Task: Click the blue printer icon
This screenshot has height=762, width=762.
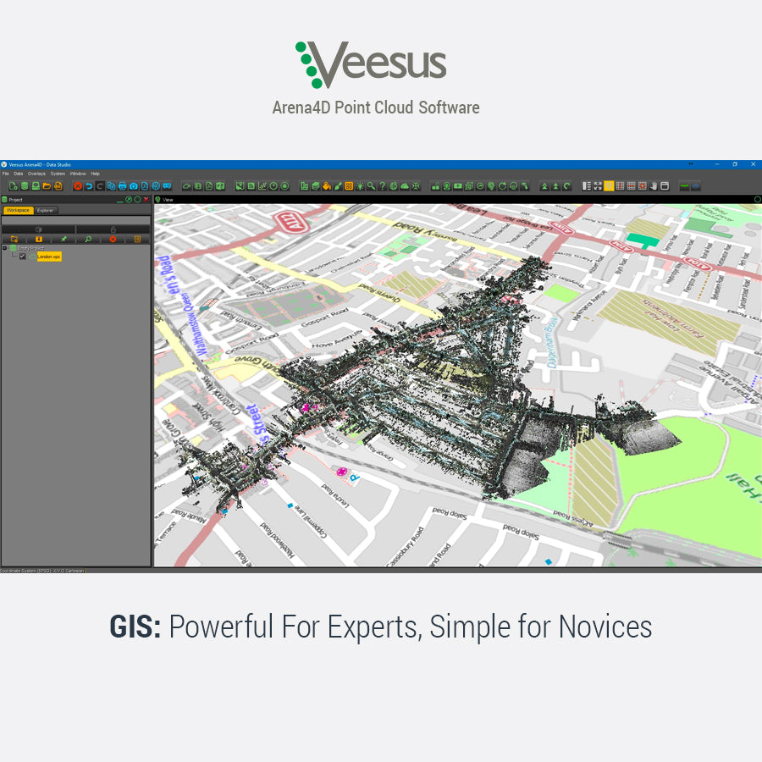Action: (x=123, y=186)
